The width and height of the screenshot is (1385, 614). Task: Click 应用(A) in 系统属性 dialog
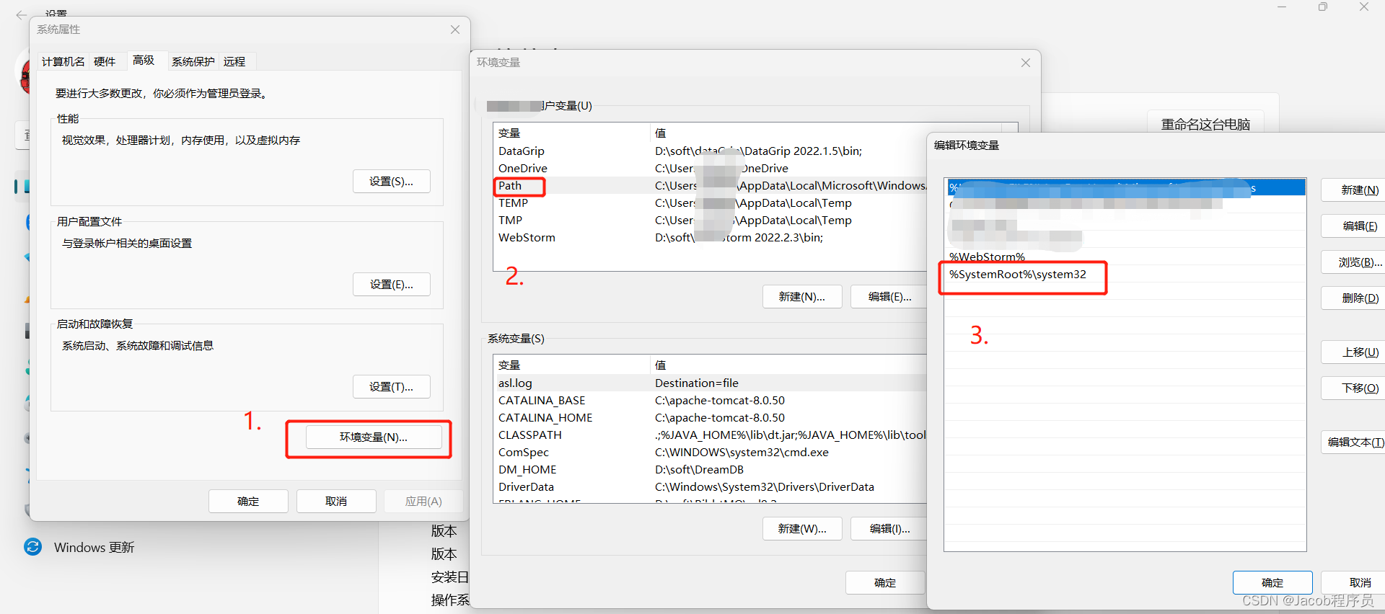click(x=423, y=502)
